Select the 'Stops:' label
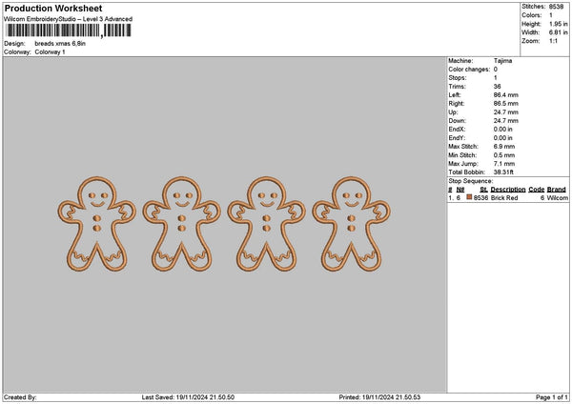 click(x=457, y=78)
